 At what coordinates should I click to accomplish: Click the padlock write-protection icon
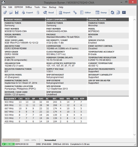tap(38, 12)
